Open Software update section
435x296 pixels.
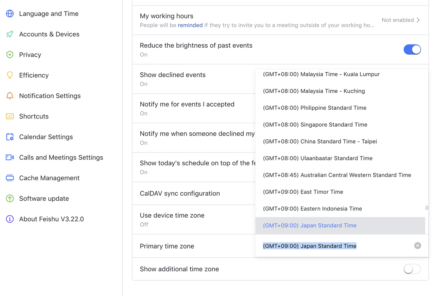coord(44,198)
